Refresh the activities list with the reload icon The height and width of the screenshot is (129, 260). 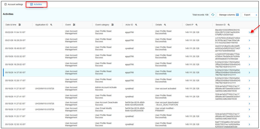click(x=213, y=15)
